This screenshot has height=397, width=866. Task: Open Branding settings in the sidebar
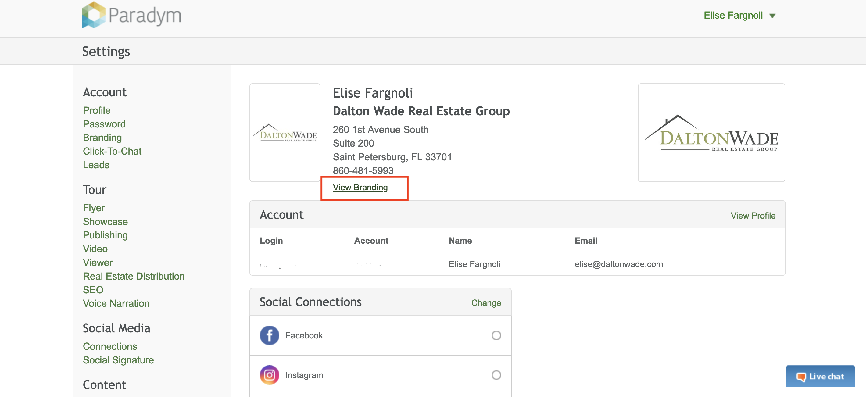[x=102, y=138]
